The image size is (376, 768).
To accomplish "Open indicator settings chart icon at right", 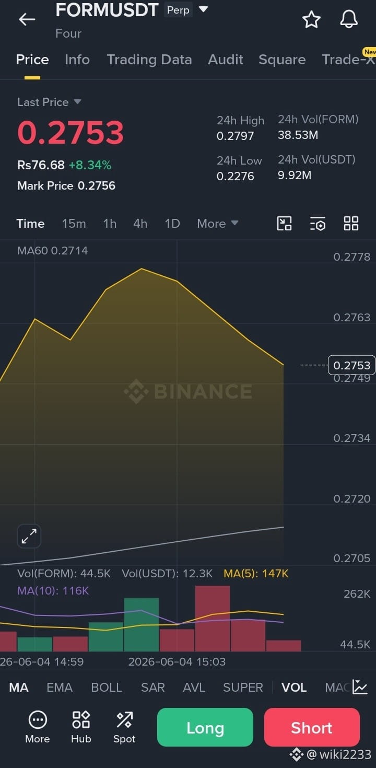I will [360, 687].
